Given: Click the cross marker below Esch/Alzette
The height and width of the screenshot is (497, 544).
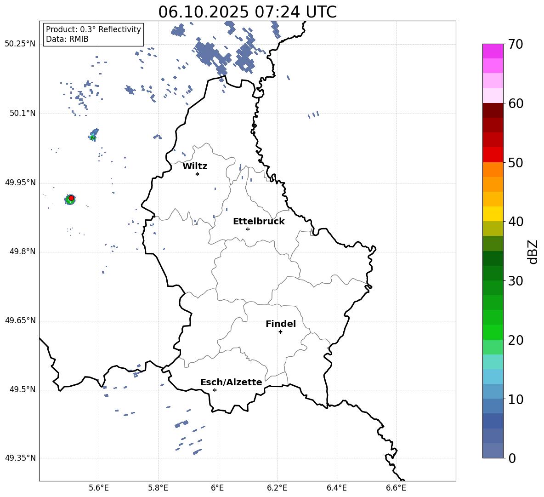Looking at the screenshot, I should click(215, 390).
